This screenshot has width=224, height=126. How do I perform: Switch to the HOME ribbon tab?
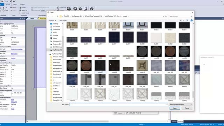point(8,5)
